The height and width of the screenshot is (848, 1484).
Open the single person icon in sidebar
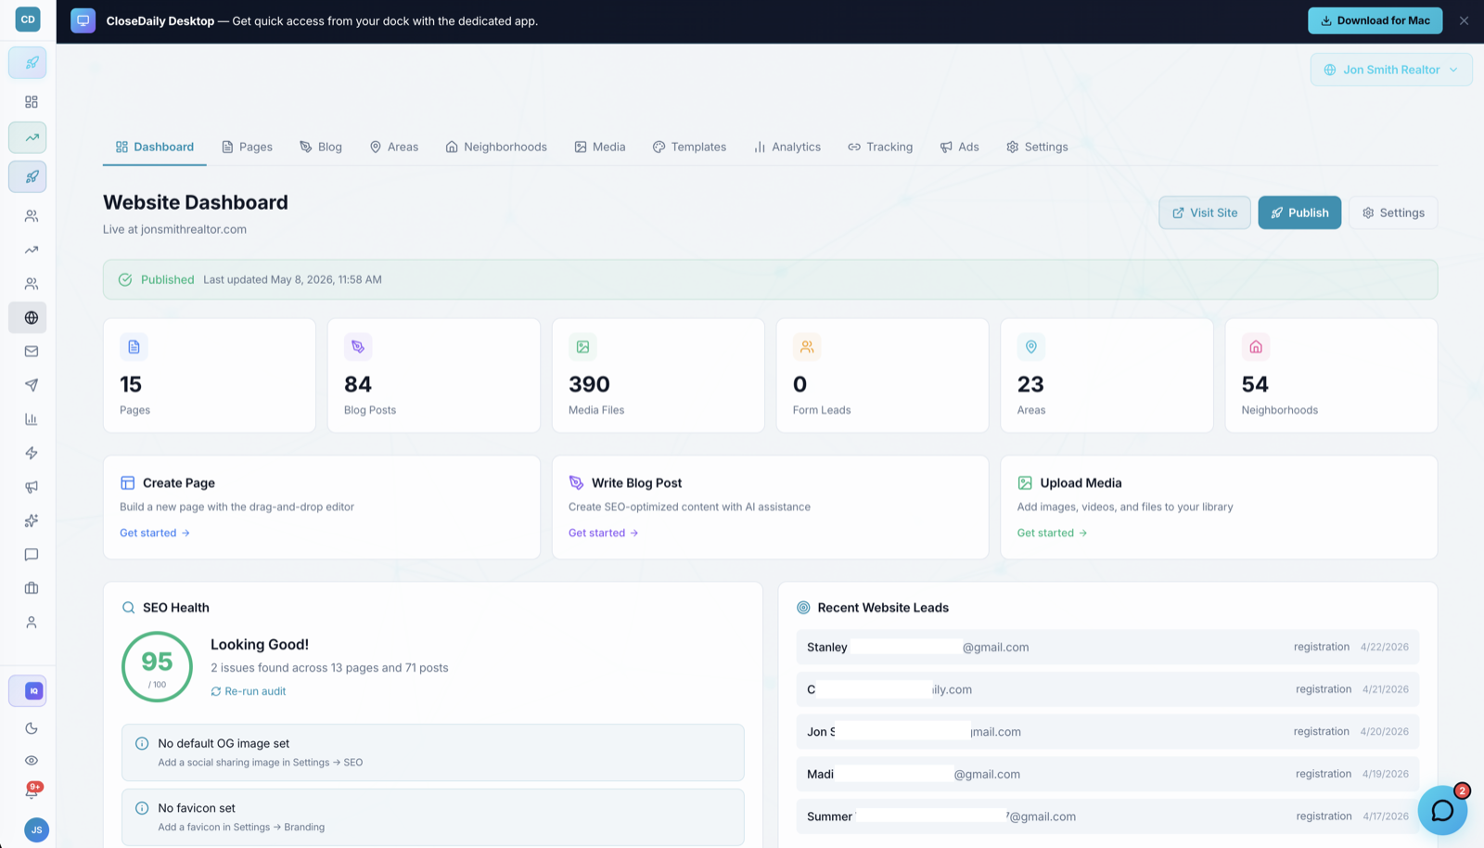32,623
